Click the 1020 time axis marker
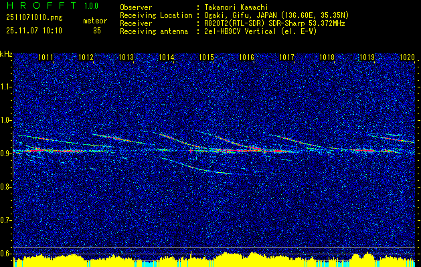The image size is (421, 267). pos(408,57)
